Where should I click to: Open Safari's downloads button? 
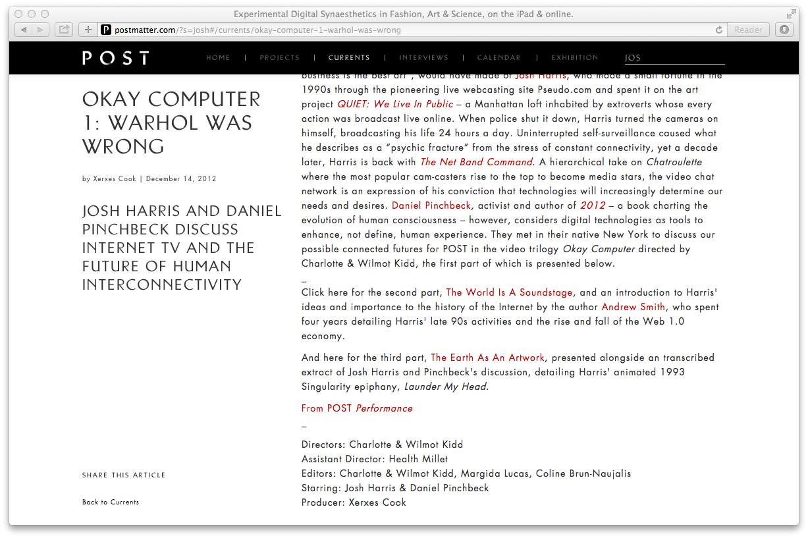tap(784, 30)
